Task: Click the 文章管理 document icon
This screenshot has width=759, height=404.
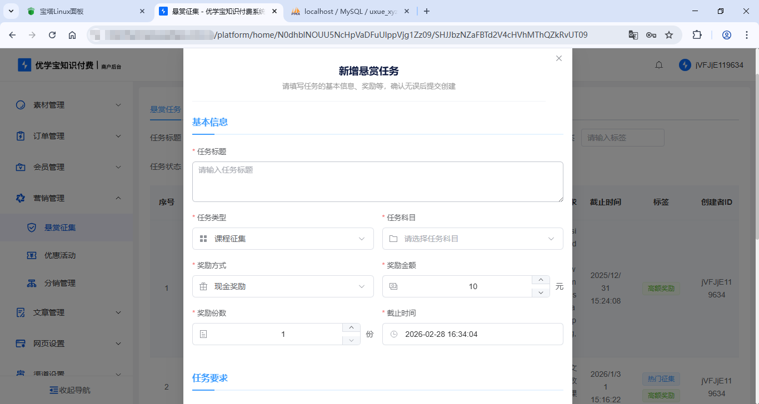Action: [x=19, y=312]
